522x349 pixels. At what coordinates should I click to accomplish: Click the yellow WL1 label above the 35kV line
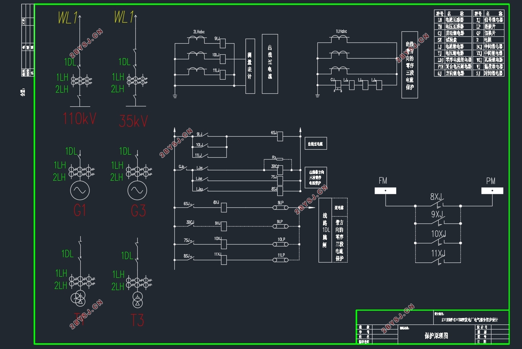(124, 17)
